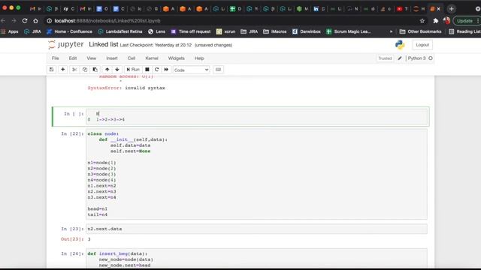Click the Python logo icon

pos(400,45)
